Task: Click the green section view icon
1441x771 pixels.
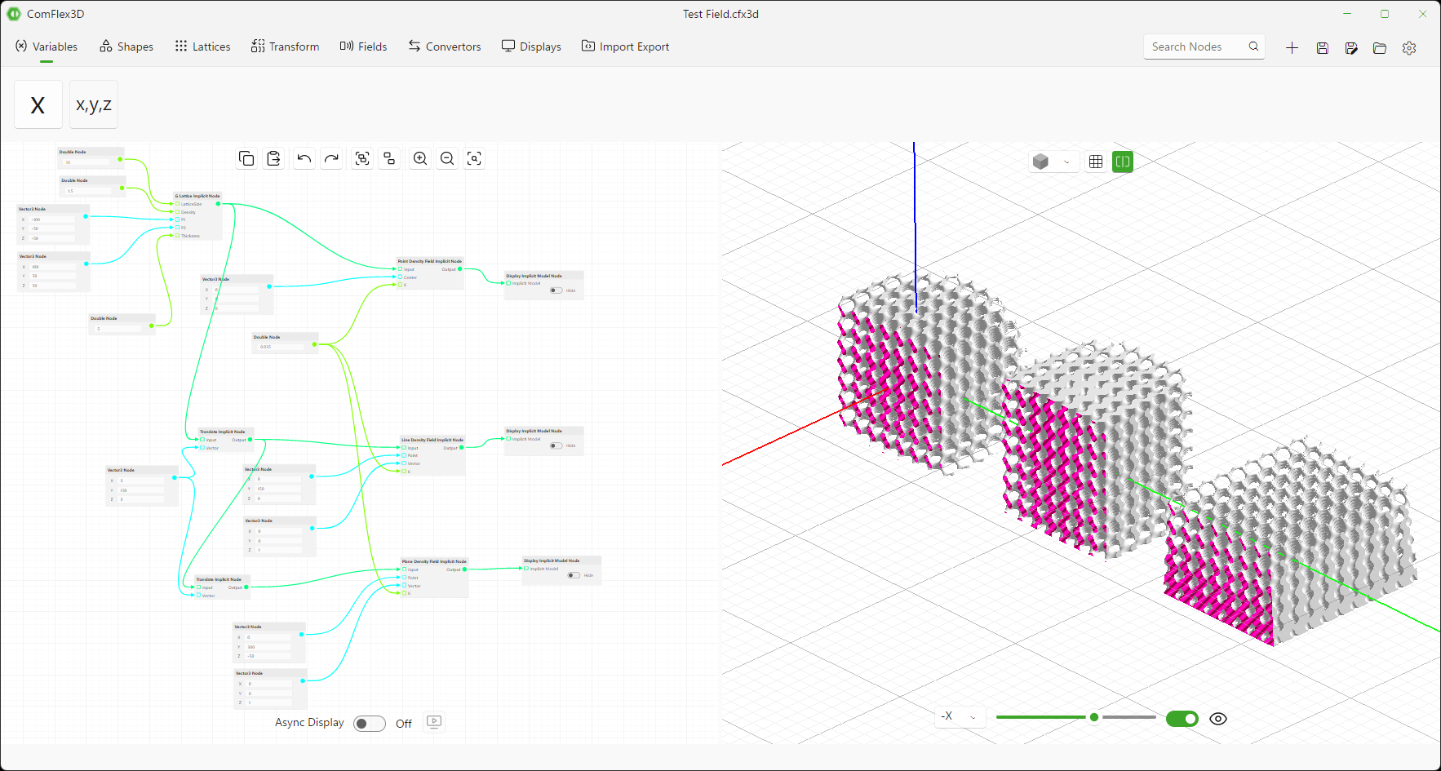Action: point(1123,162)
